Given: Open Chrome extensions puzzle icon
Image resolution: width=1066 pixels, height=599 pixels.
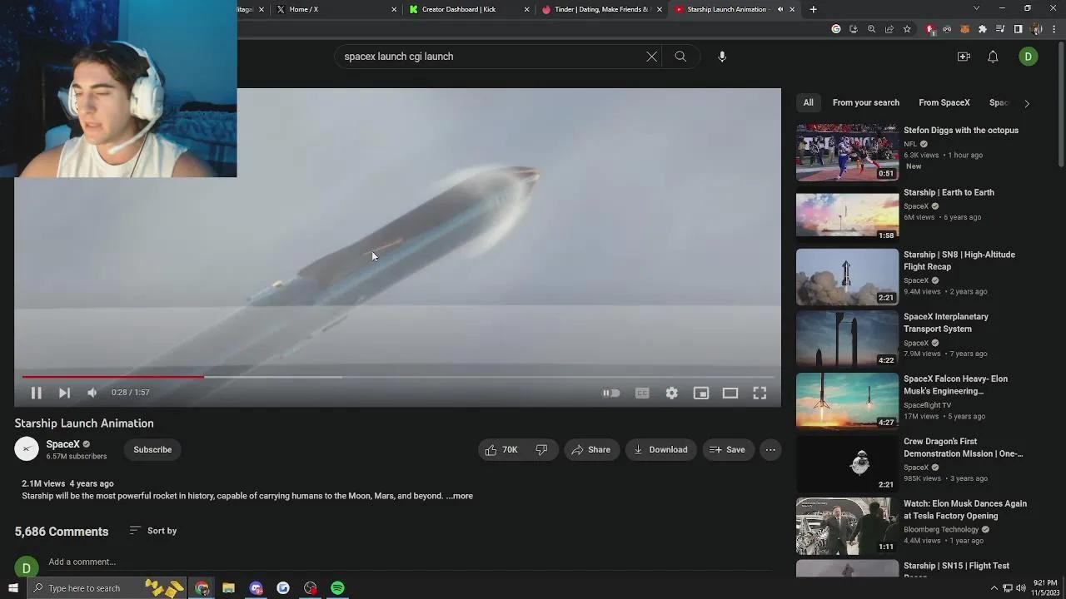Looking at the screenshot, I should point(983,29).
